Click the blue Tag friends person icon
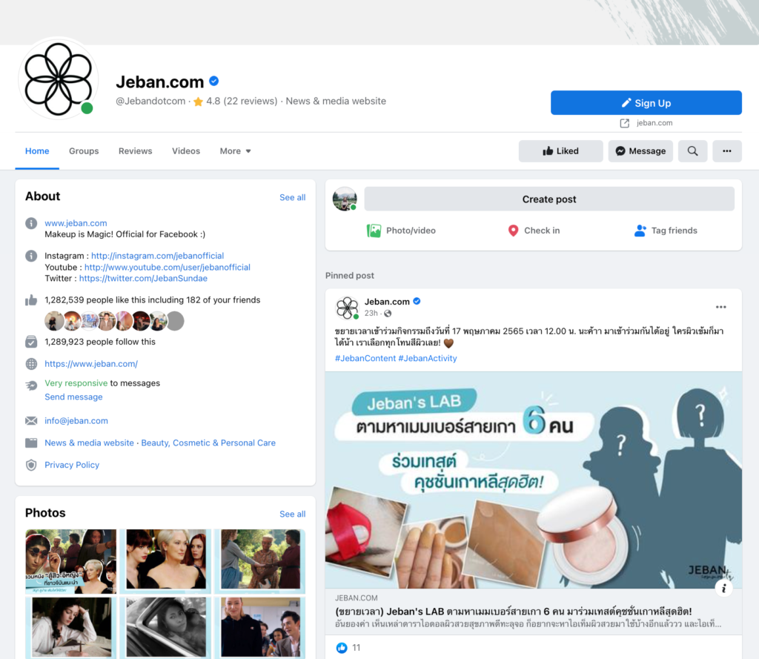 coord(640,231)
